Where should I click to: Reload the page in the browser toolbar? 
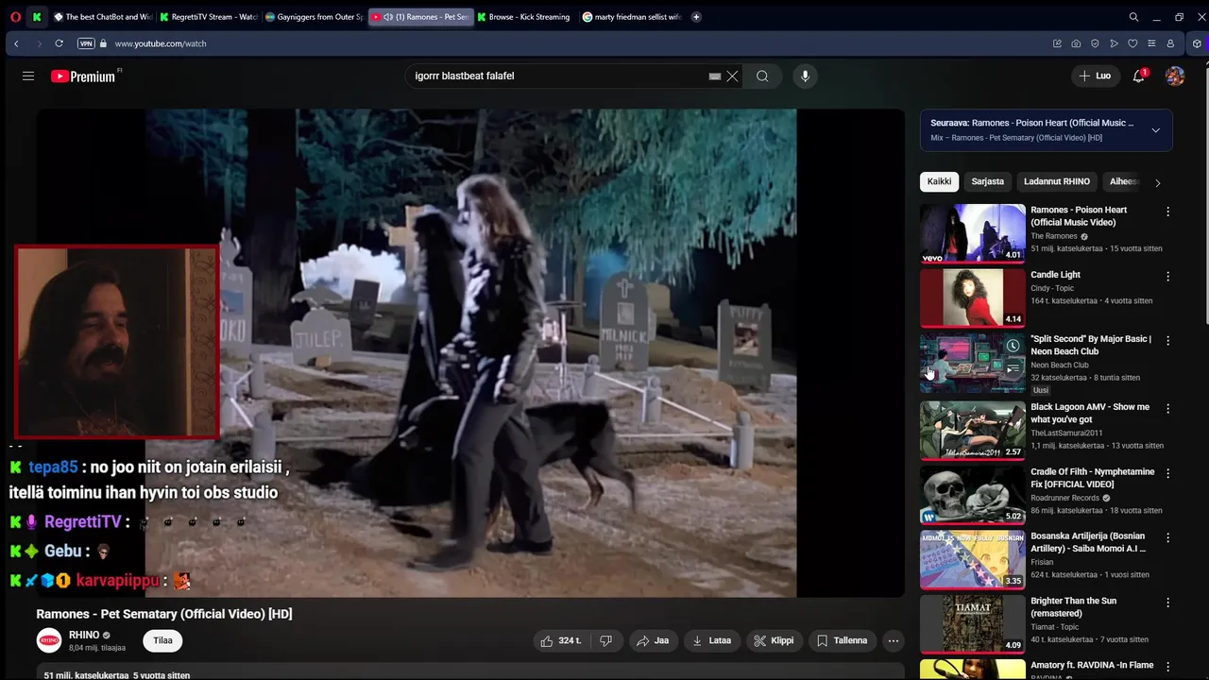[x=59, y=43]
